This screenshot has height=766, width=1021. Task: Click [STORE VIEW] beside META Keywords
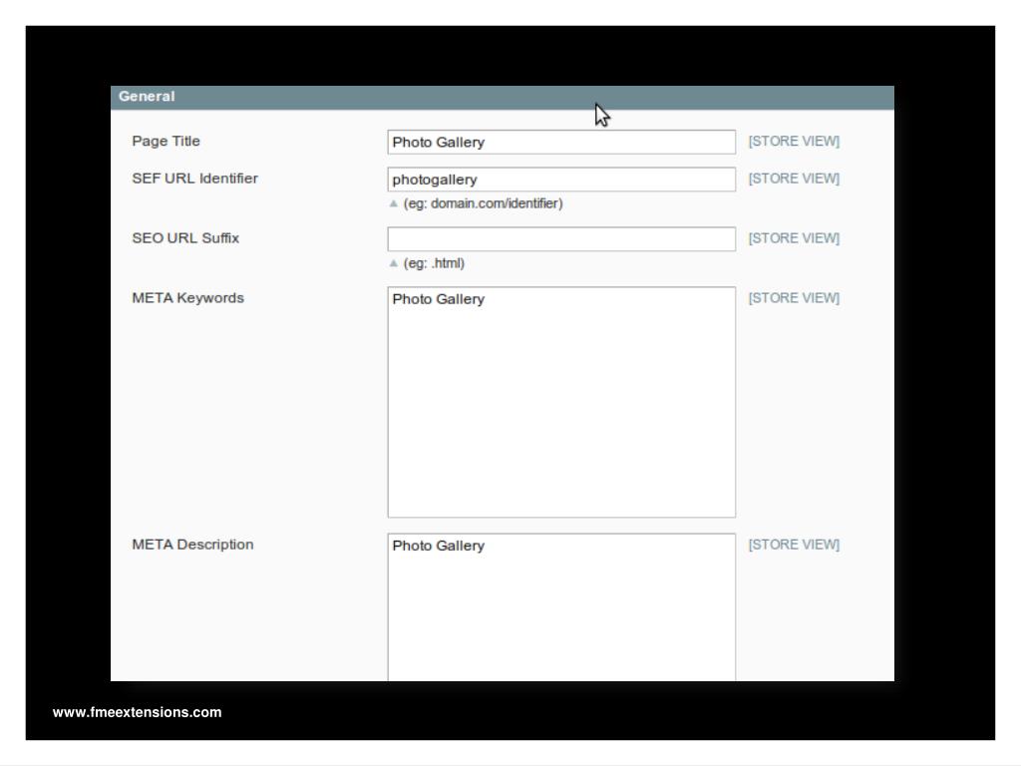point(794,297)
